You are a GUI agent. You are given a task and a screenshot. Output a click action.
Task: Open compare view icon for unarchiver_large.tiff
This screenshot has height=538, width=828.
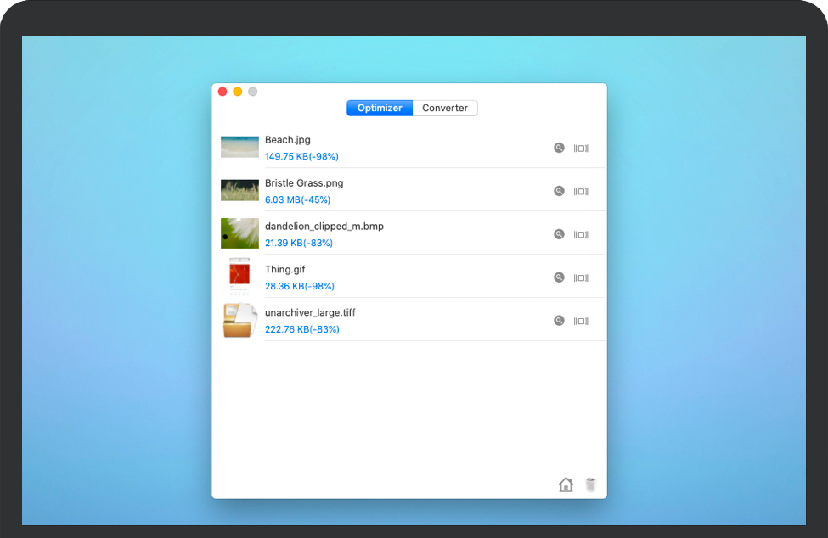581,322
